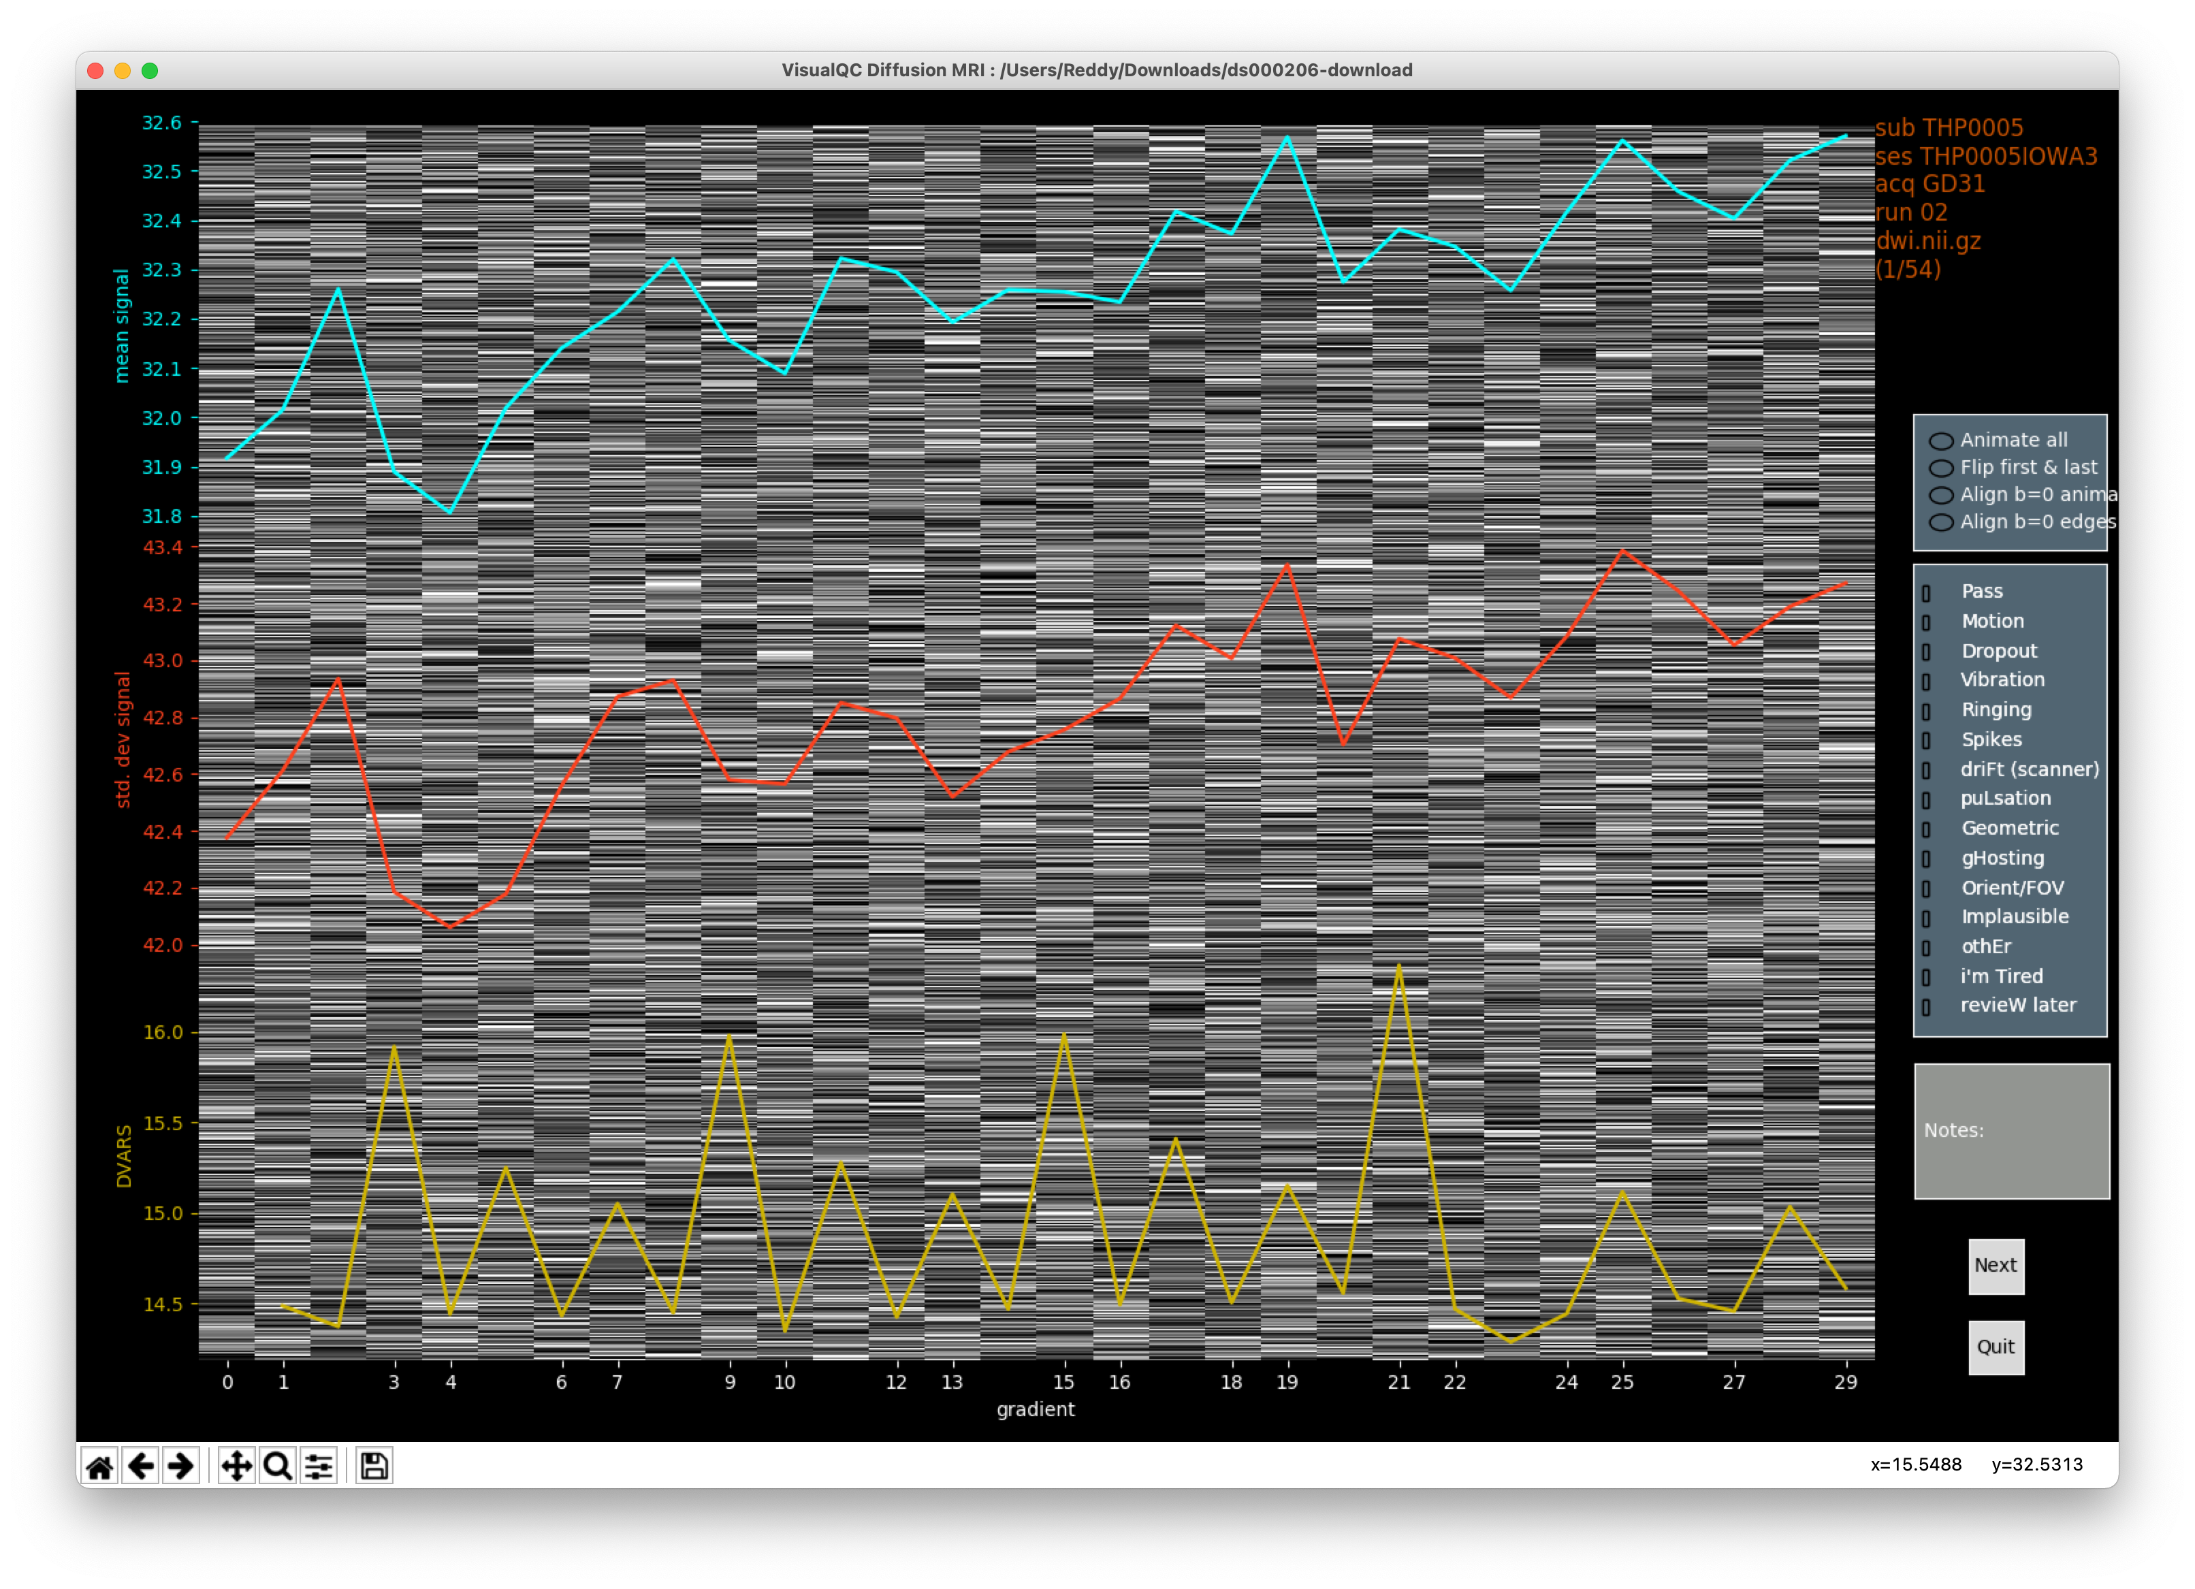This screenshot has width=2195, height=1589.
Task: Click the 'gradient' x-axis label
Action: click(1036, 1410)
